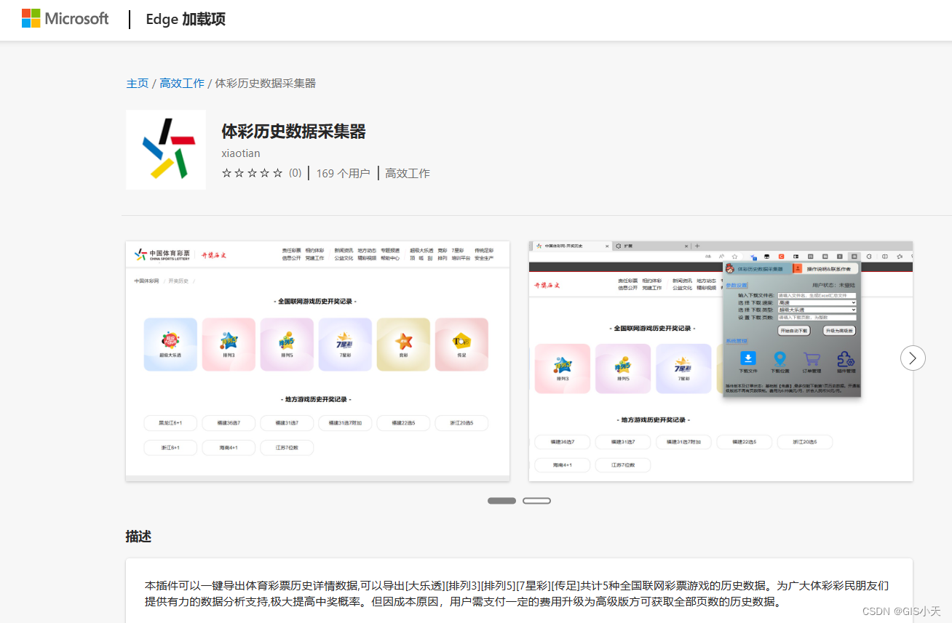Open the 选择下载类型 dropdown in the popup screenshot
This screenshot has width=952, height=623.
[817, 310]
